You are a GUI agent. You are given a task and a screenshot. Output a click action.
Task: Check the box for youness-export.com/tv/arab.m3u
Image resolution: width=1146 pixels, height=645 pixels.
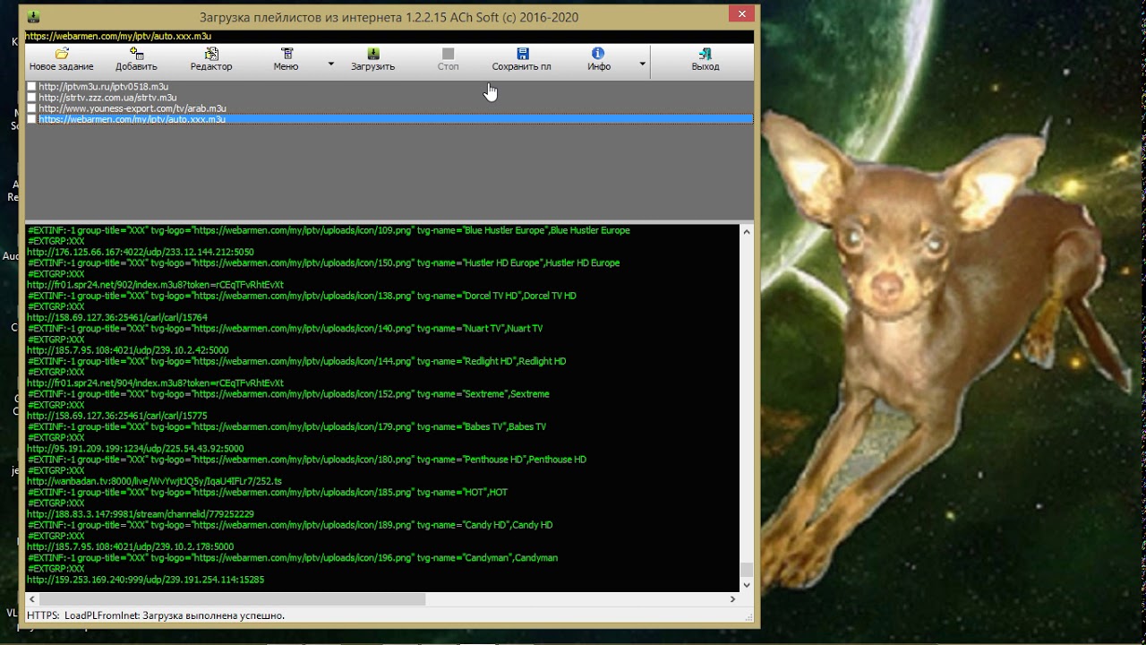[x=32, y=108]
